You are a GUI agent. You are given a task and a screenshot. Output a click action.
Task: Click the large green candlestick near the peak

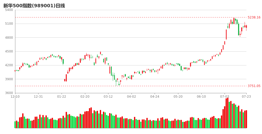[239, 30]
